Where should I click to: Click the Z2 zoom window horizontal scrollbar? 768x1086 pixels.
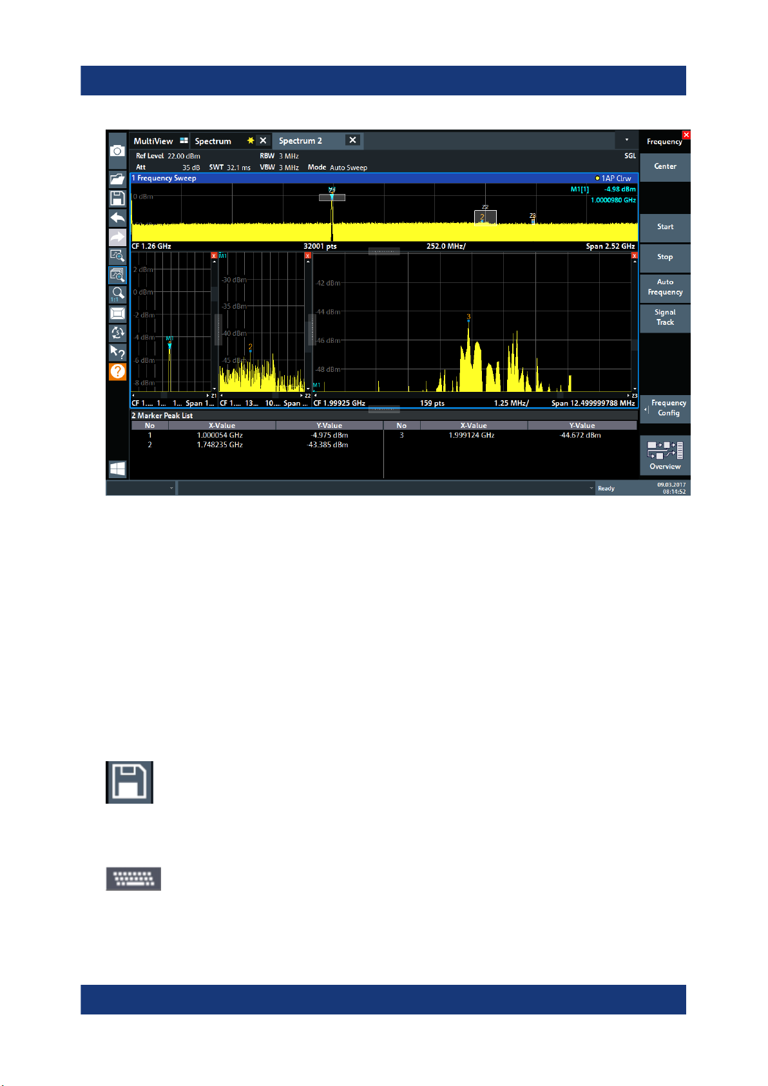click(262, 395)
